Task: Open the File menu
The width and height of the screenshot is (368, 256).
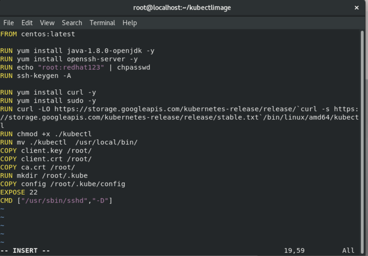Action: 8,23
